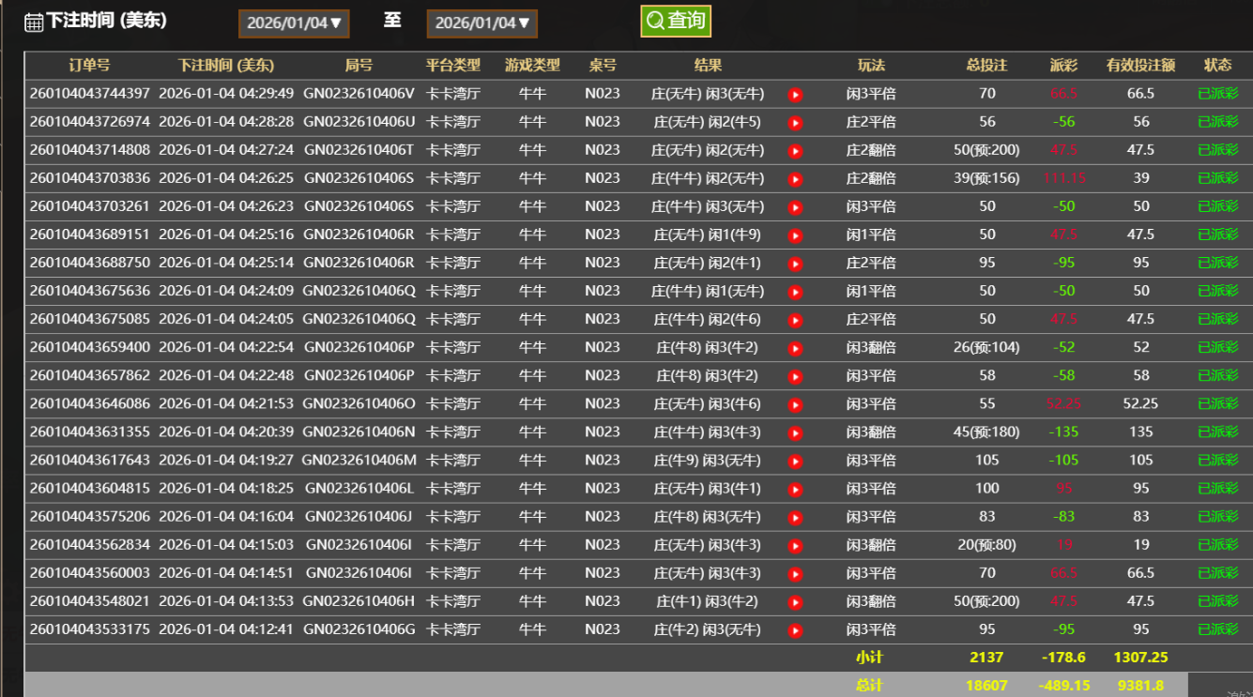Play video replay for order 260104043744397

795,95
